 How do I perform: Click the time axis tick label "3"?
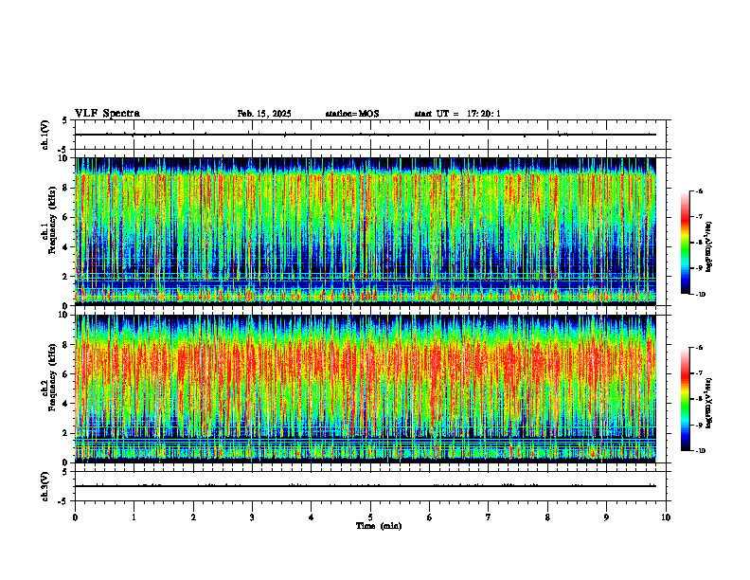(252, 517)
